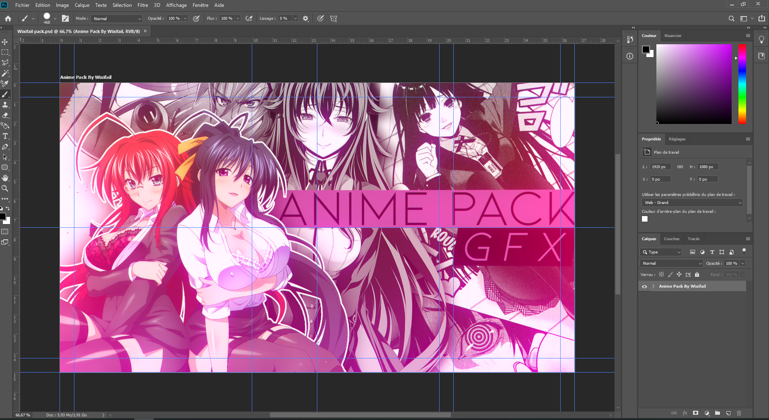Share the image via the share icon
The image size is (769, 420).
pos(762,19)
